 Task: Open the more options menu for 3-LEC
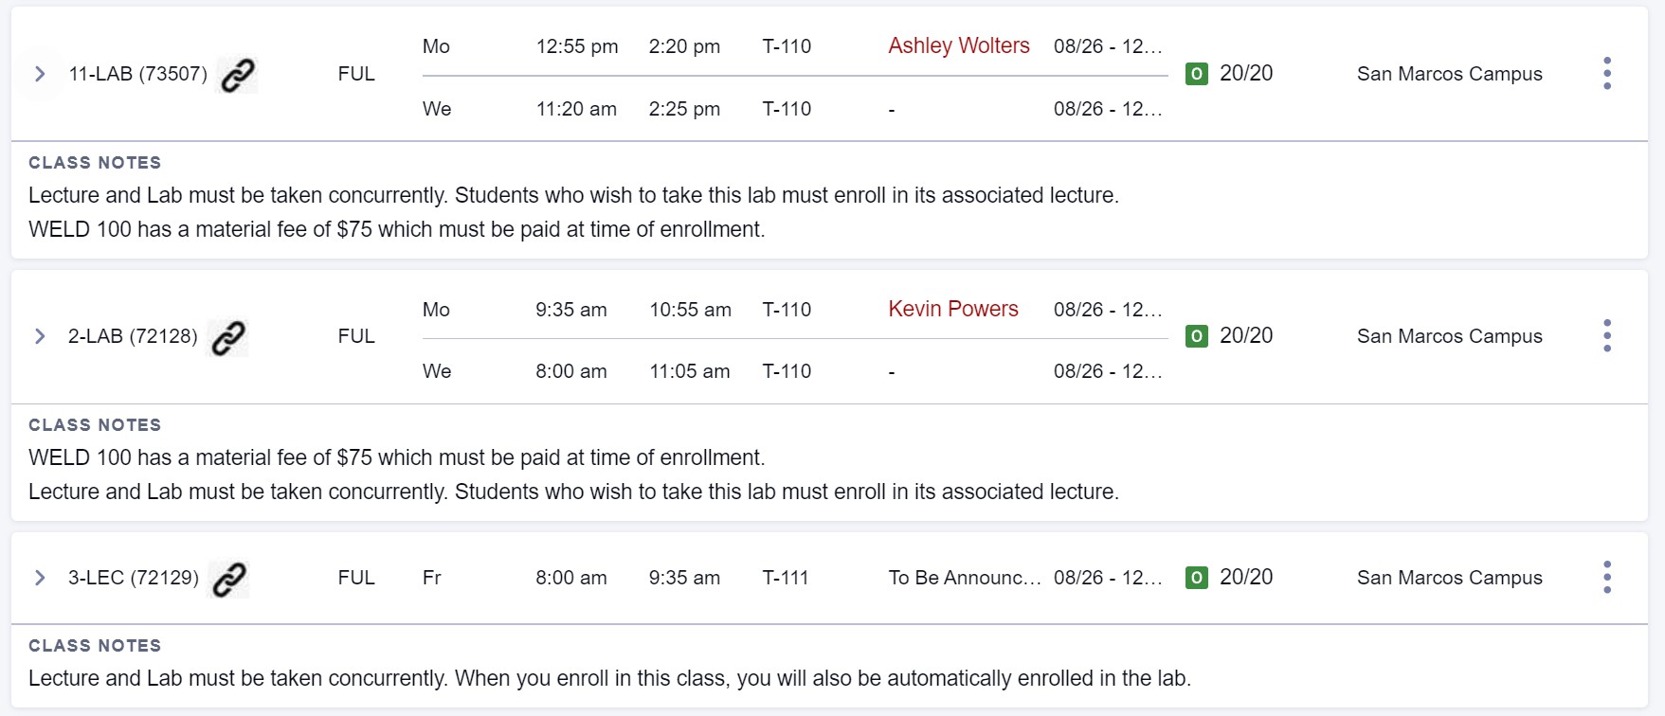click(1606, 577)
